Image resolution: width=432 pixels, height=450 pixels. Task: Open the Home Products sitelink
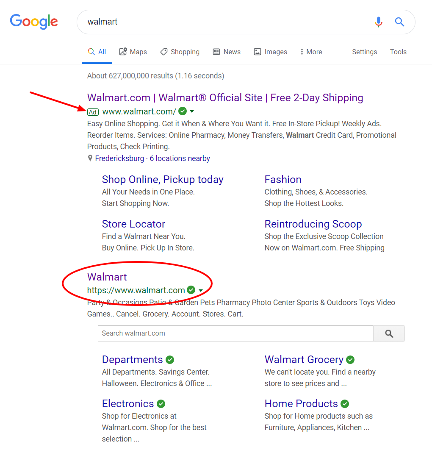[301, 404]
